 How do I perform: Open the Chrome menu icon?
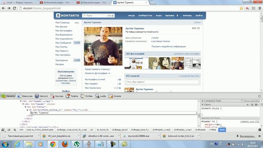point(260,8)
